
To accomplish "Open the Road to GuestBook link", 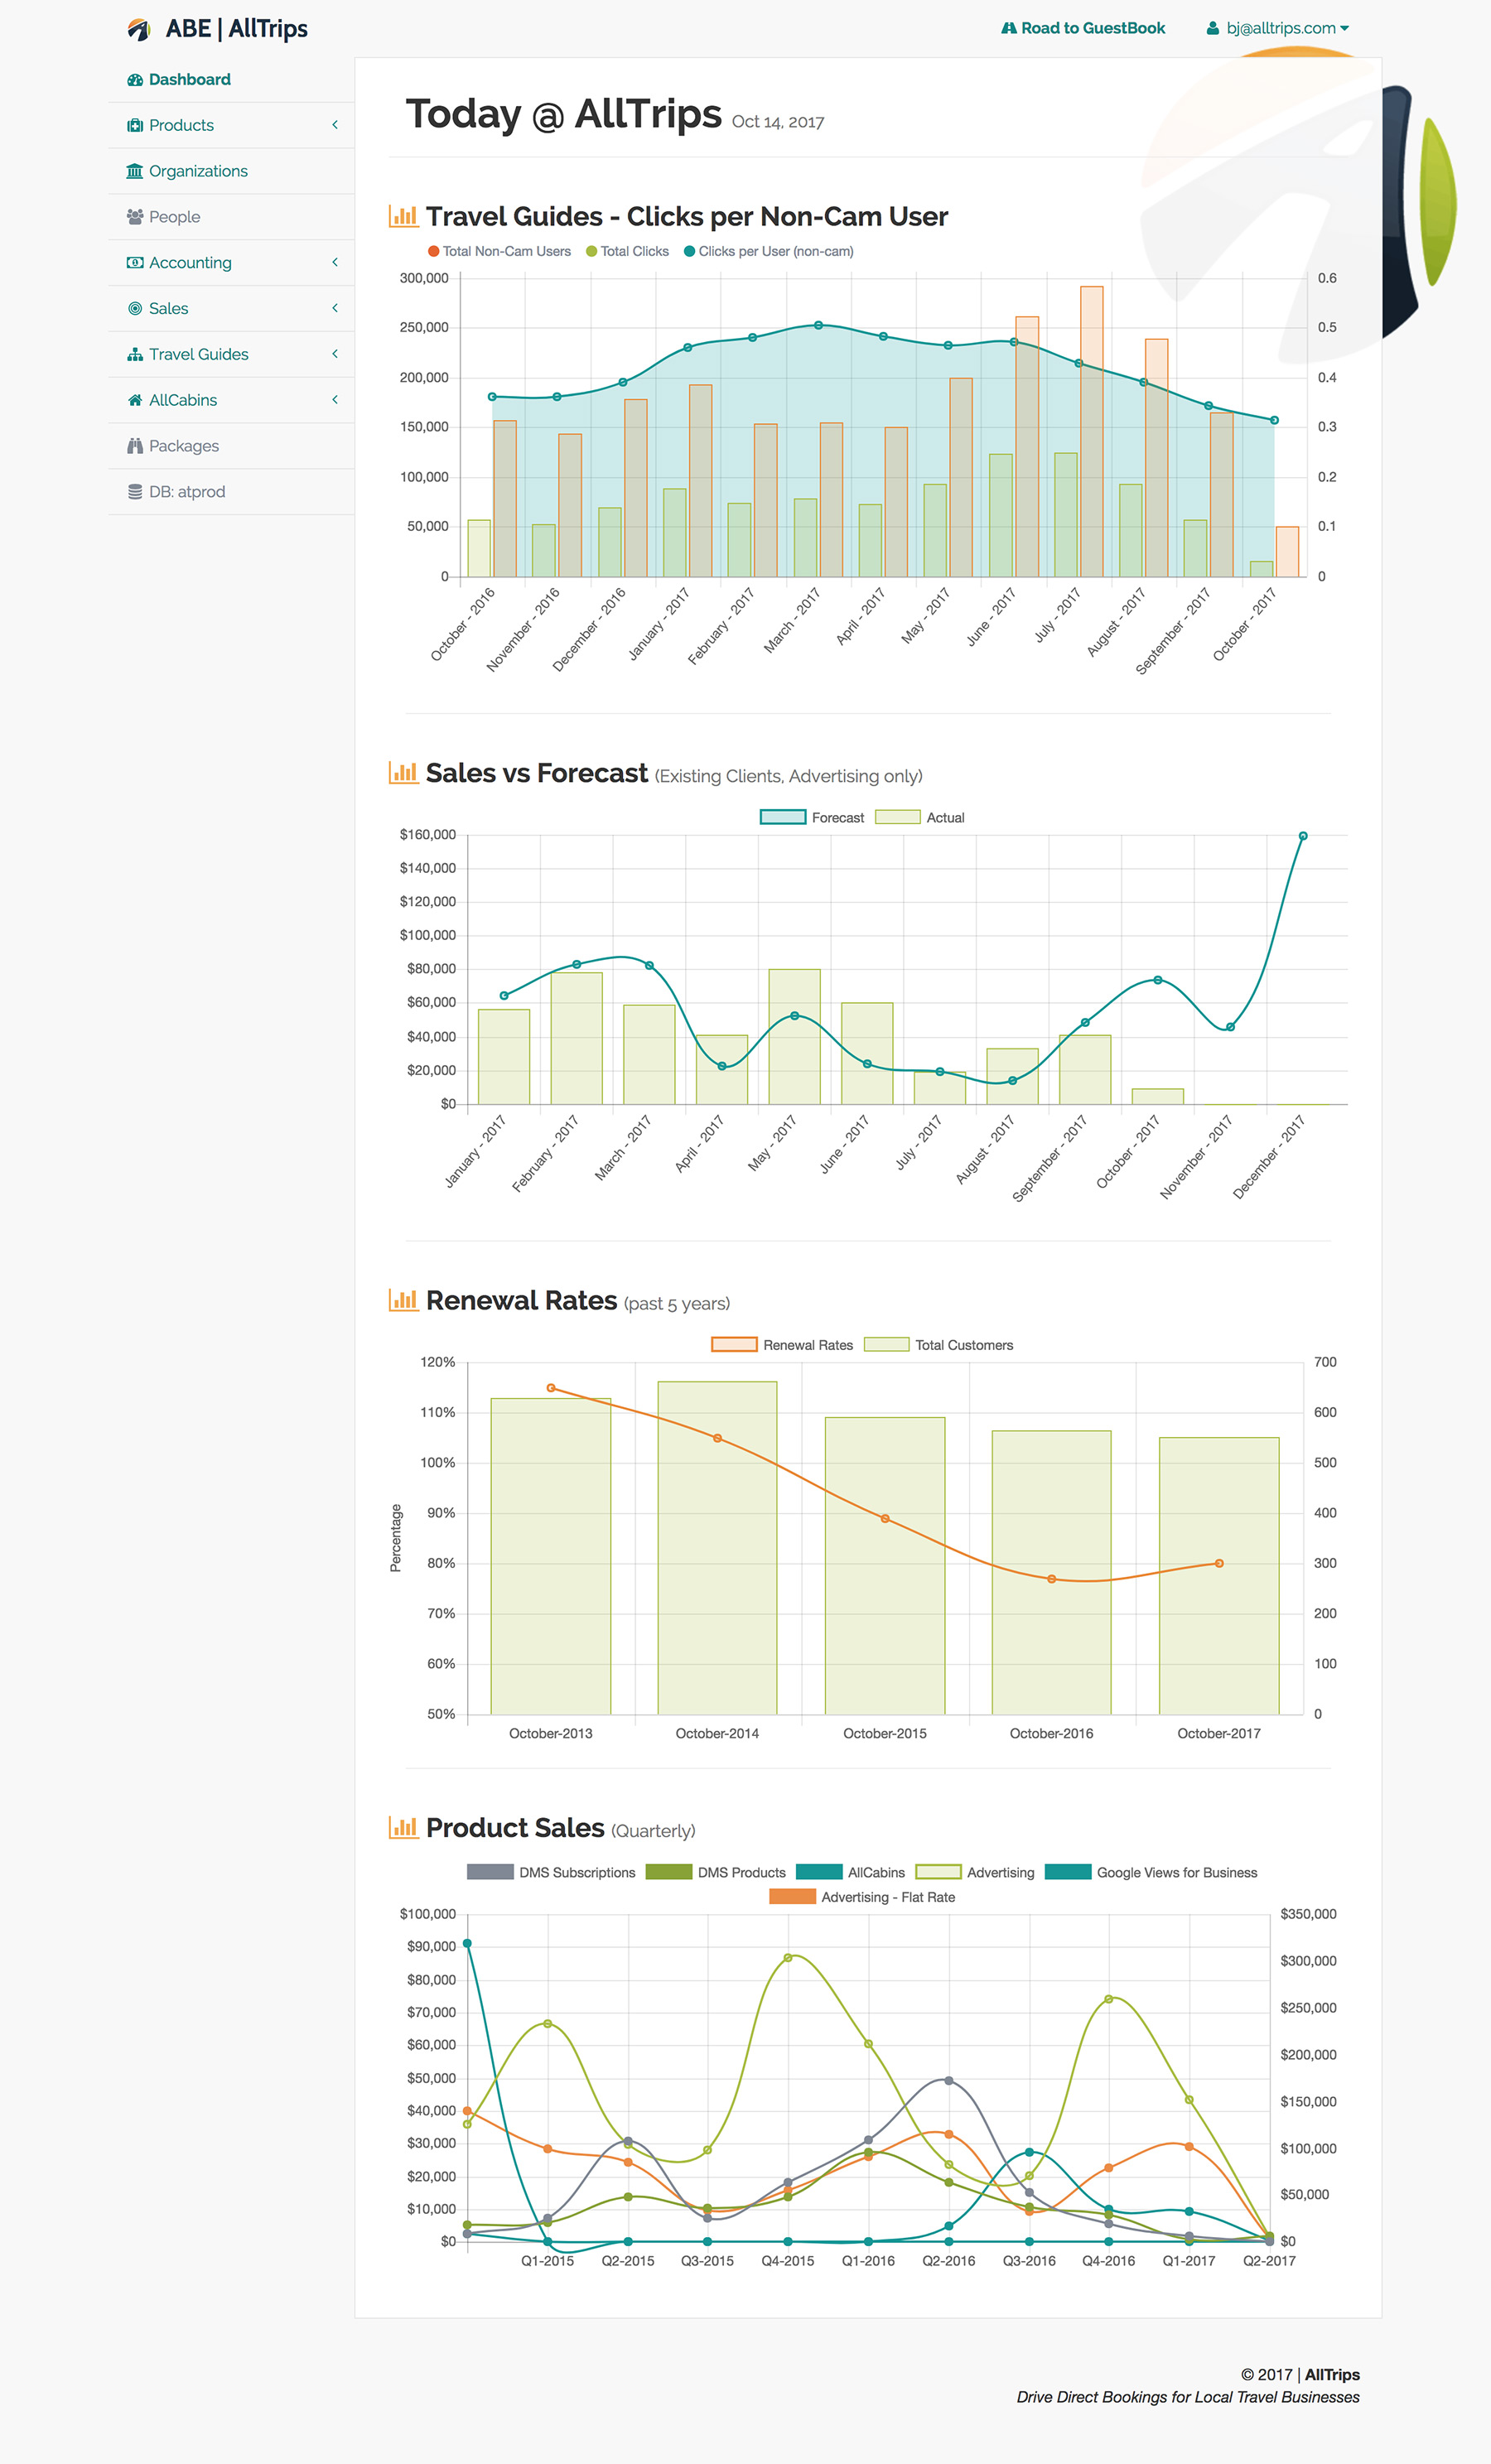I will point(1083,28).
